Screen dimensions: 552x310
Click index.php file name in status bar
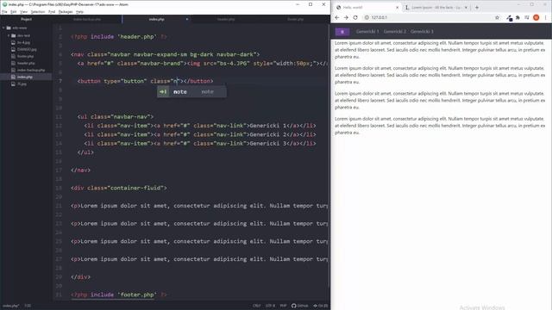click(x=11, y=306)
